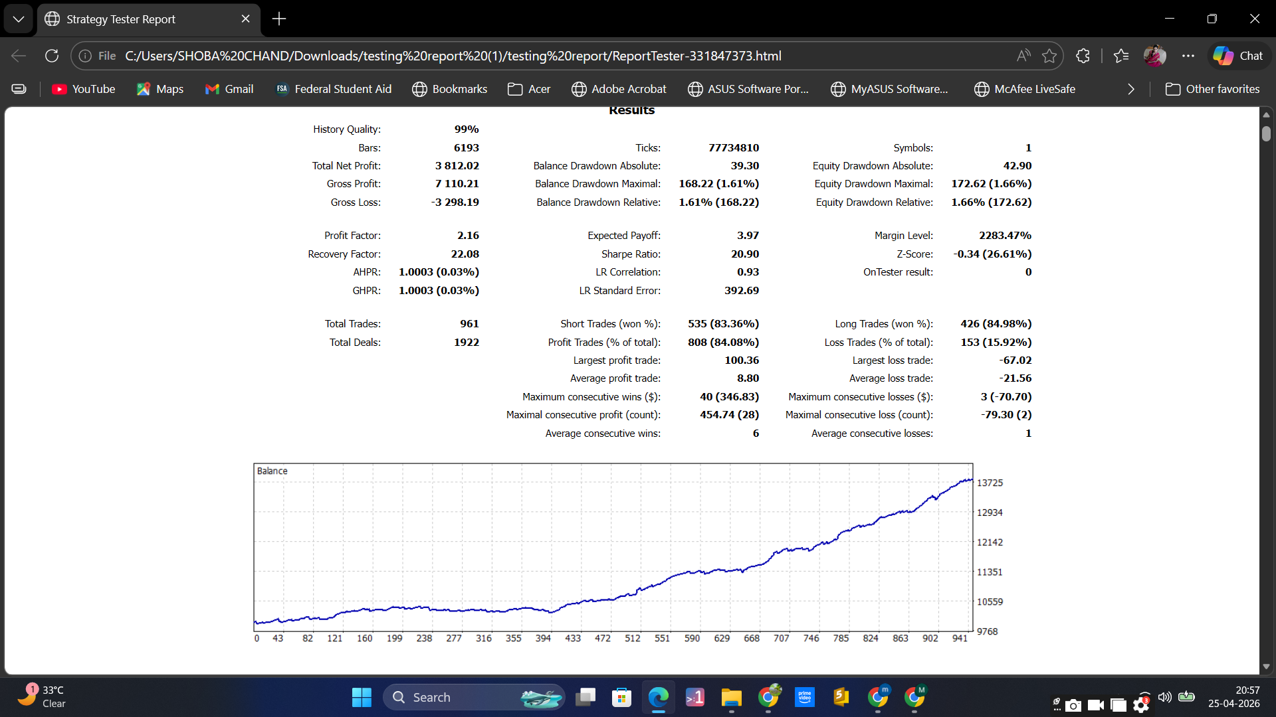1276x717 pixels.
Task: Open browser Extensions puzzle icon
Action: 1083,56
